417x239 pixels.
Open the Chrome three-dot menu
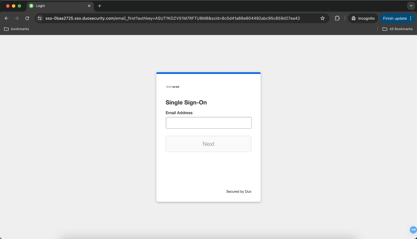coord(411,18)
